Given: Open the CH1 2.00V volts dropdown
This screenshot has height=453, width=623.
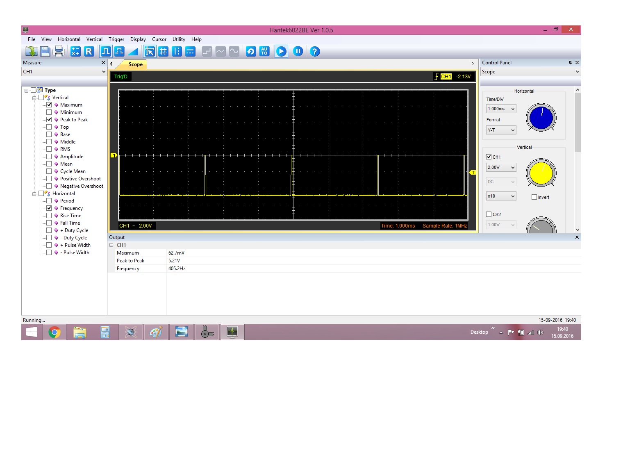Looking at the screenshot, I should pyautogui.click(x=501, y=168).
